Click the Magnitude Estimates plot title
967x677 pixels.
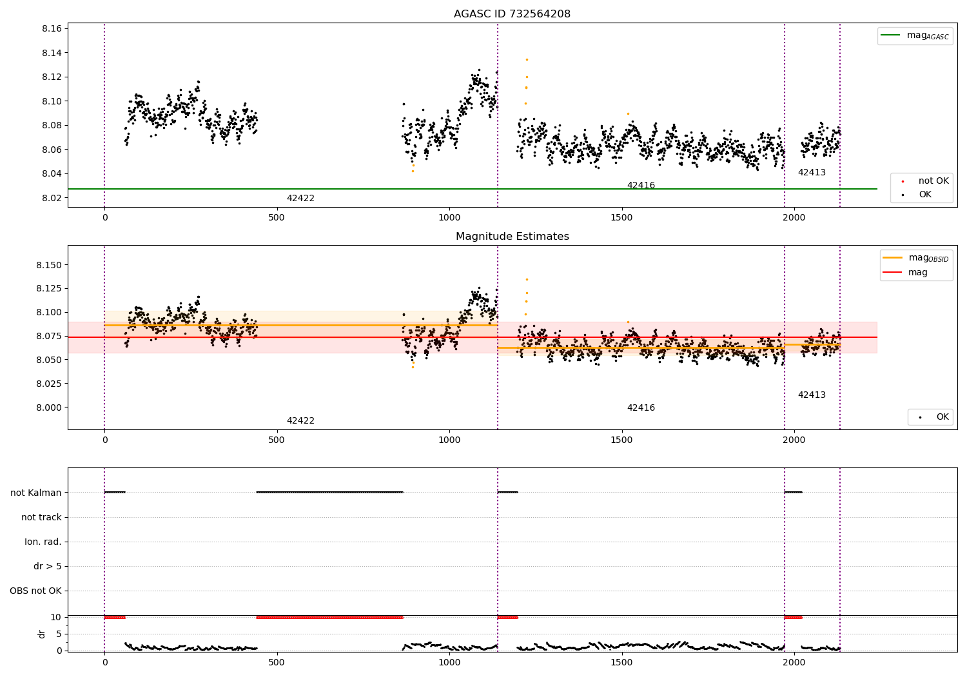pyautogui.click(x=512, y=237)
